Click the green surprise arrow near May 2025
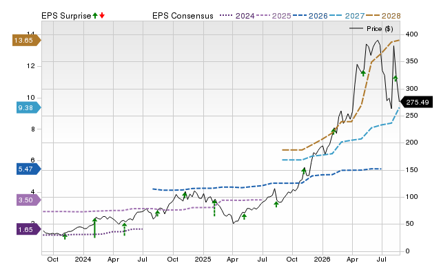The height and width of the screenshot is (263, 441). (x=244, y=216)
